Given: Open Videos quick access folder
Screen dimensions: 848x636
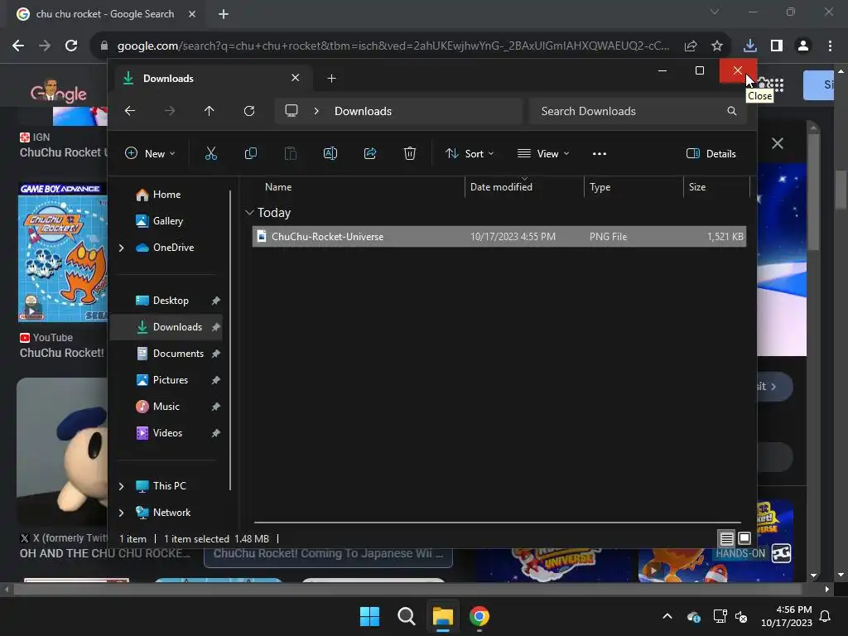Looking at the screenshot, I should 166,432.
